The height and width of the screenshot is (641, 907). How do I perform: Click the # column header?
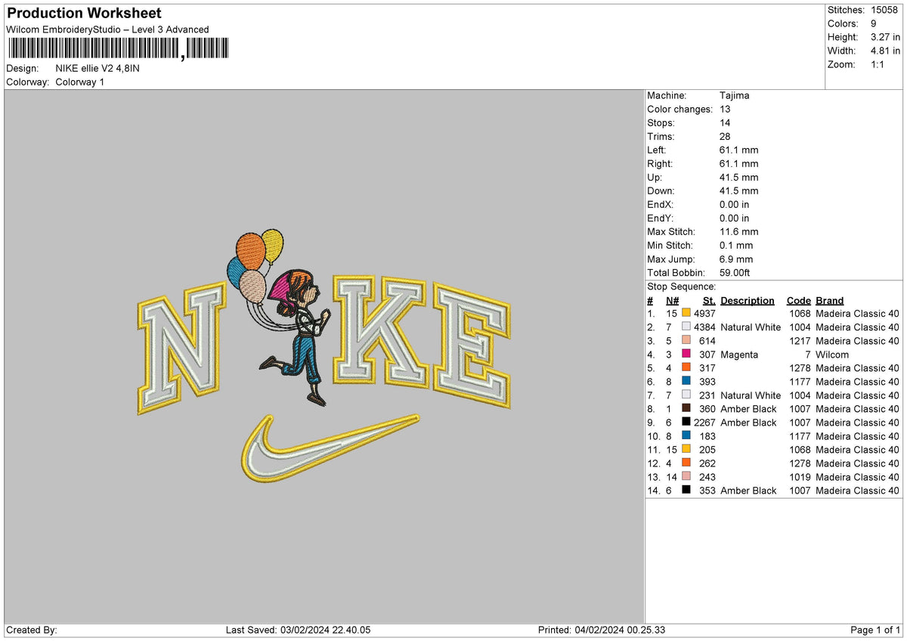coord(650,301)
